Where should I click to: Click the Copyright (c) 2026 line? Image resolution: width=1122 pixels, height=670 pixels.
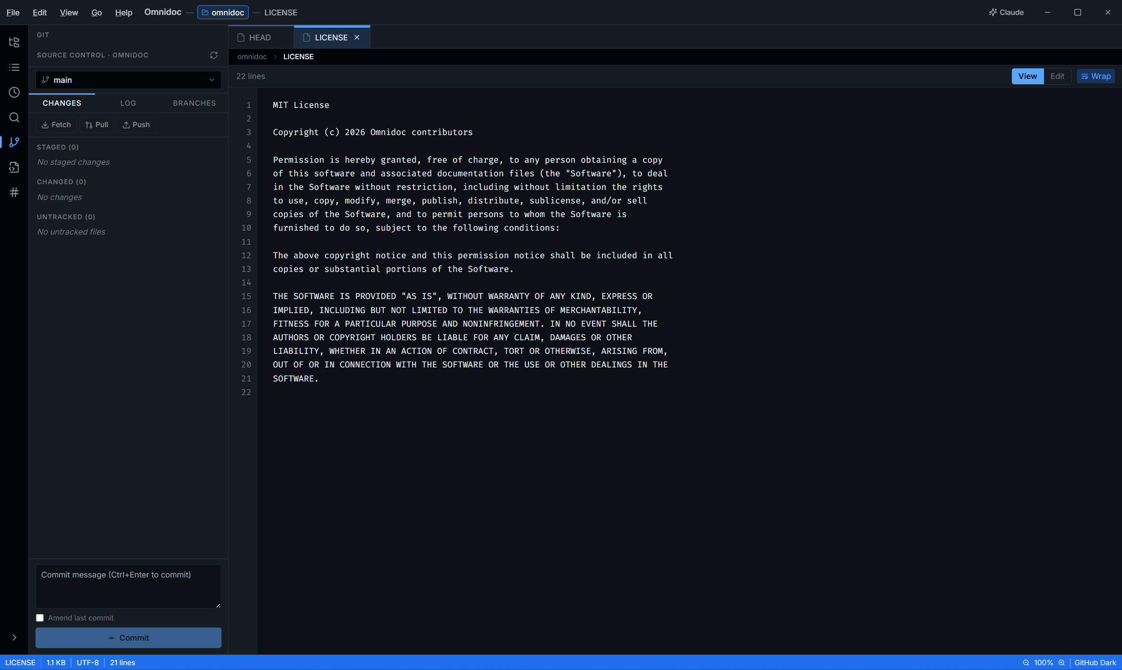[x=373, y=132]
